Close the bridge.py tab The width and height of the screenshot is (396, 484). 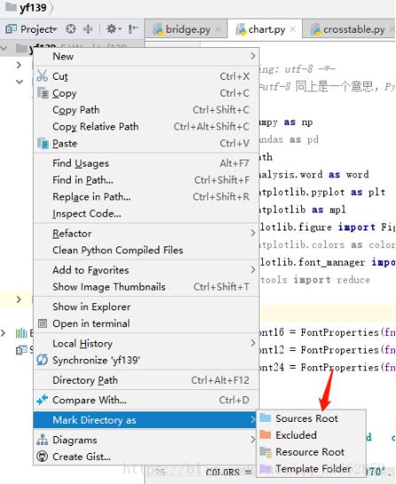click(x=218, y=29)
